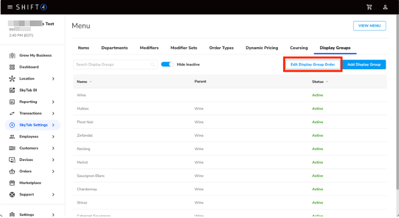Expand the Employees sidebar section
This screenshot has width=399, height=218.
(x=53, y=136)
